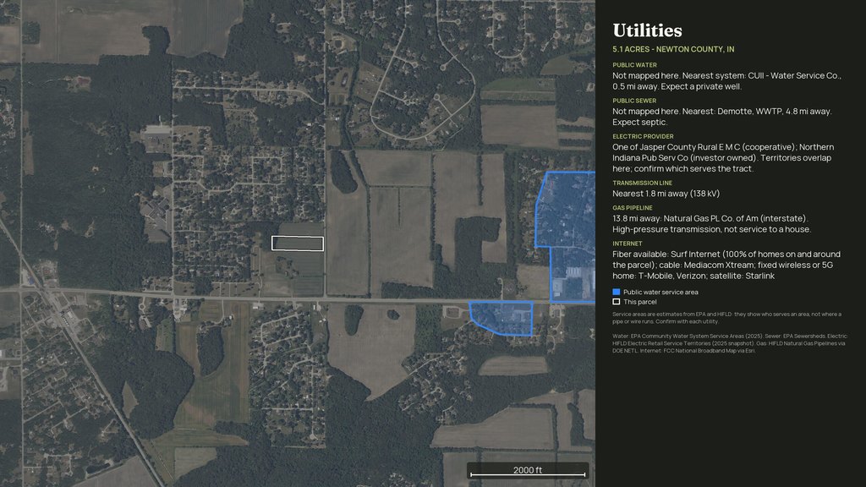Click the blue Public water service area legend swatch
This screenshot has height=487, width=866.
tap(617, 292)
